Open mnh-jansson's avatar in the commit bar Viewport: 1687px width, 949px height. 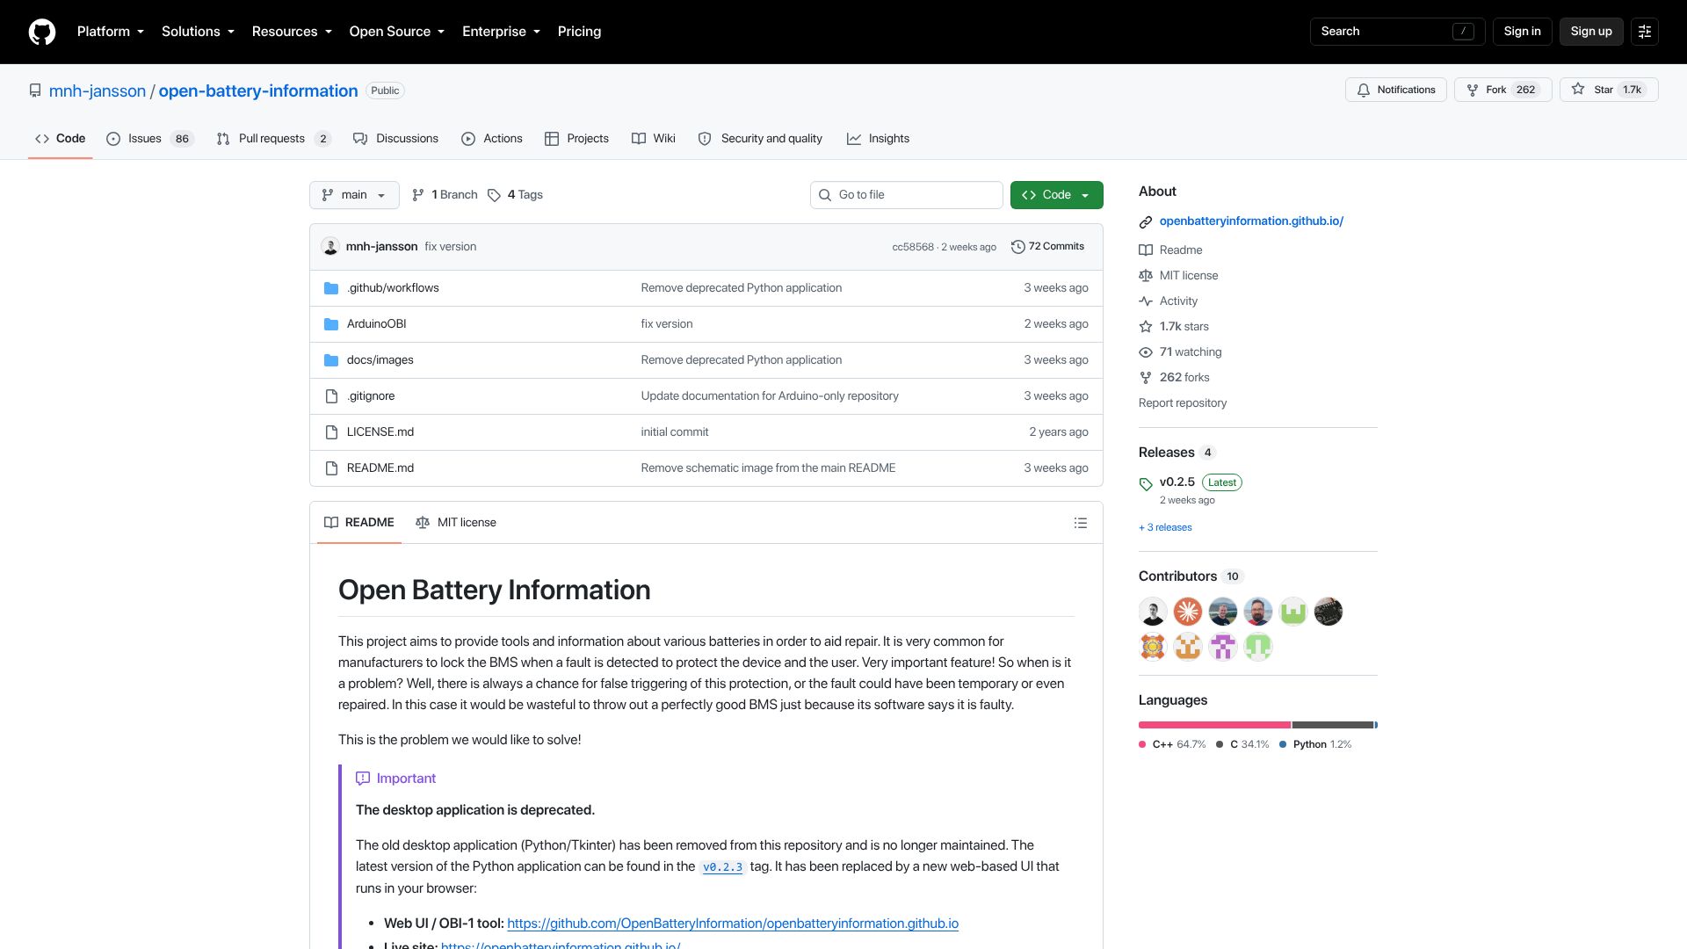point(330,247)
